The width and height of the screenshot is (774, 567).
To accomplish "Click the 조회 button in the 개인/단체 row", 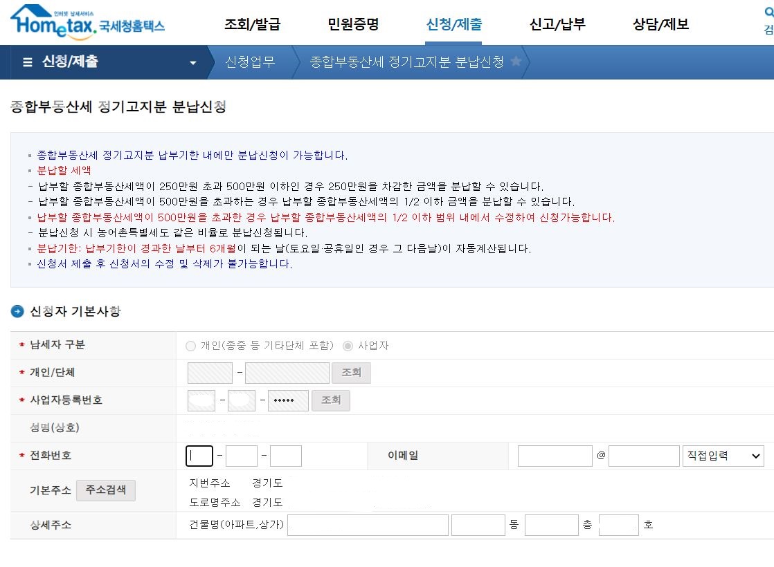I will pos(351,372).
